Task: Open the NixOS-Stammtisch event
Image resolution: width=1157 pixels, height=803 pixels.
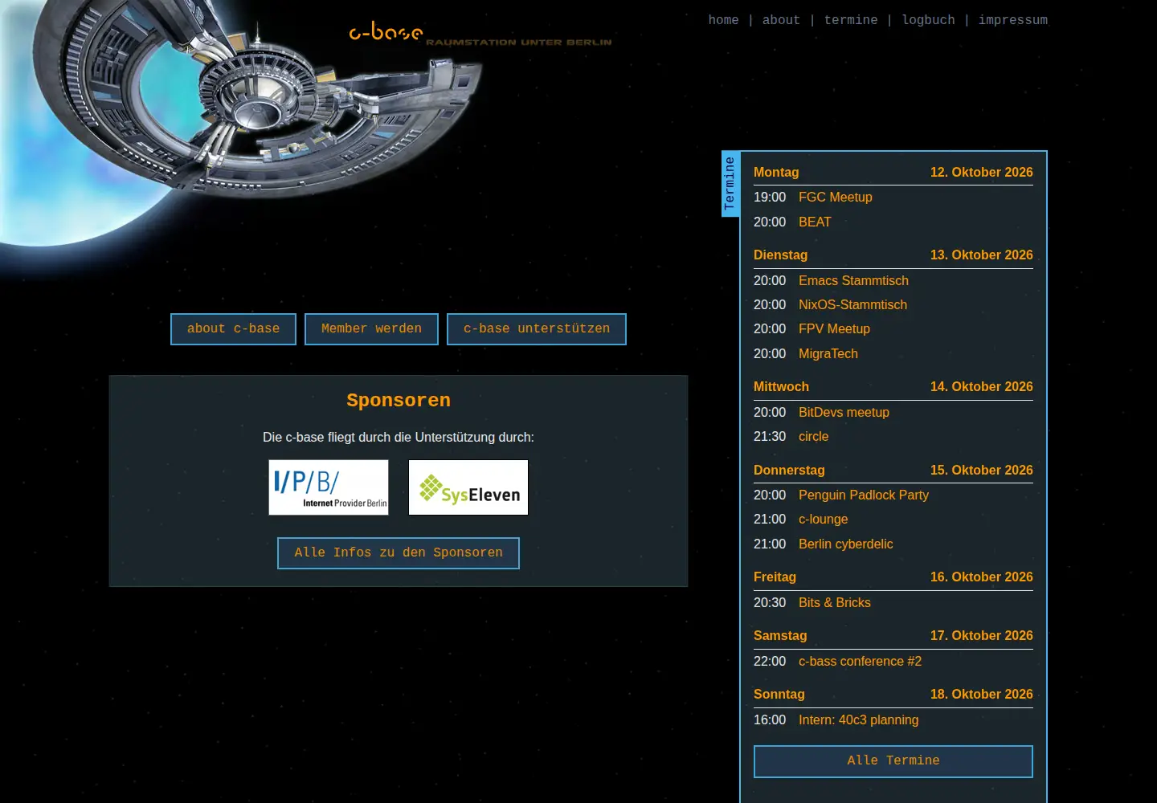Action: [852, 305]
